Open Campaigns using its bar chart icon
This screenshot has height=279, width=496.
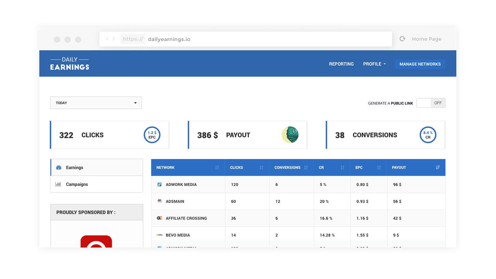58,184
